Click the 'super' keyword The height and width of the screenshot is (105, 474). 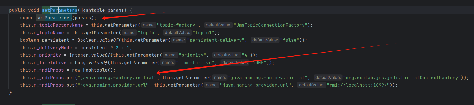click(x=27, y=18)
